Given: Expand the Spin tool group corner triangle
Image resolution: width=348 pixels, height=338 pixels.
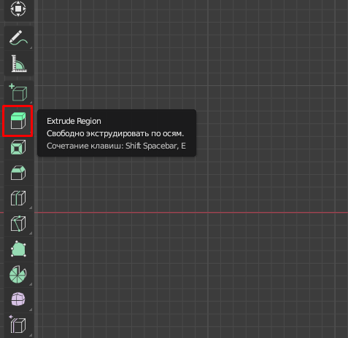Looking at the screenshot, I should click(x=31, y=284).
